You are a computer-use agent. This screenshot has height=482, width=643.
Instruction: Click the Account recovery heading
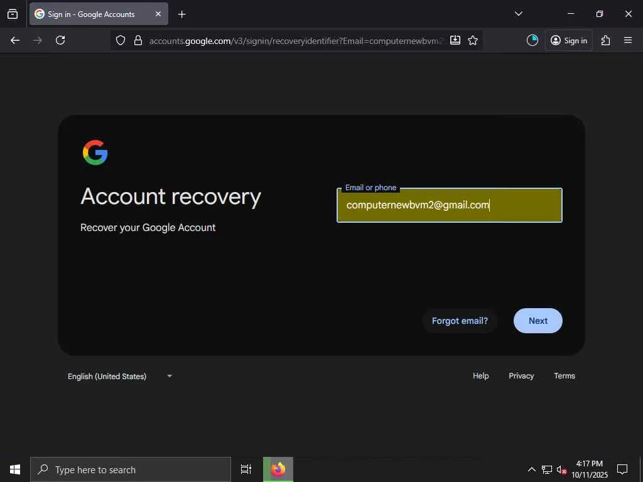(171, 196)
